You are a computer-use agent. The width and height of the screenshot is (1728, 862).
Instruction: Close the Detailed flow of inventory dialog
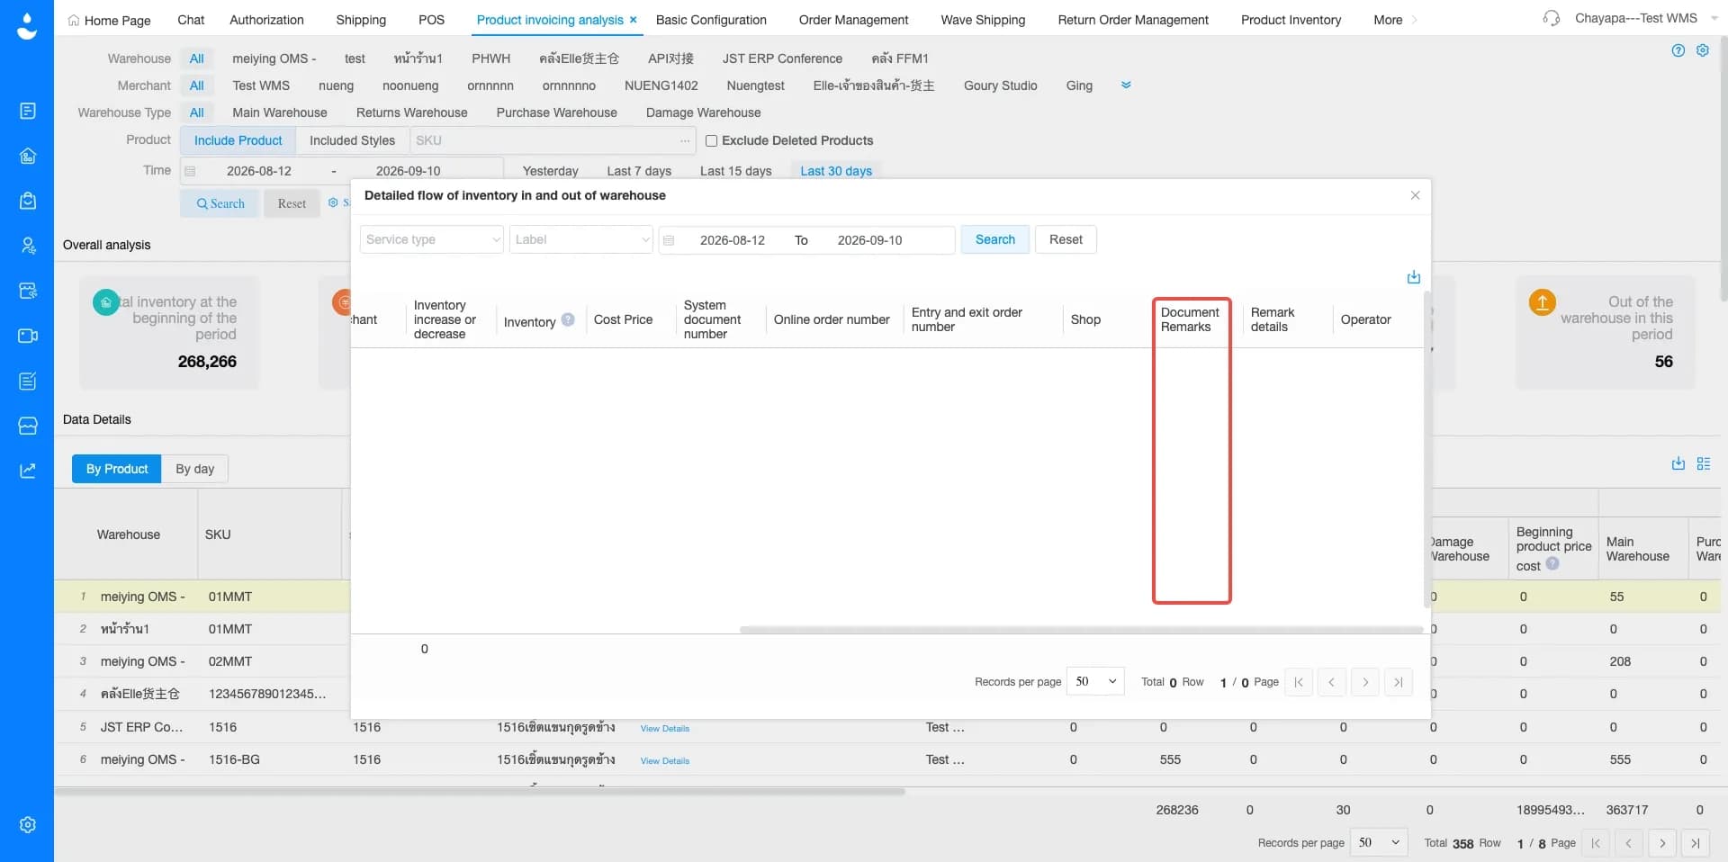tap(1416, 195)
